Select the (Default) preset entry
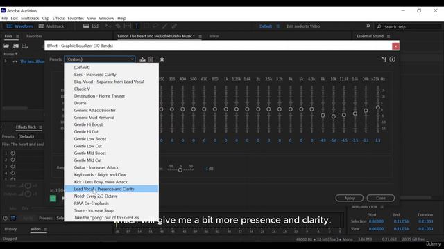 [x=111, y=67]
